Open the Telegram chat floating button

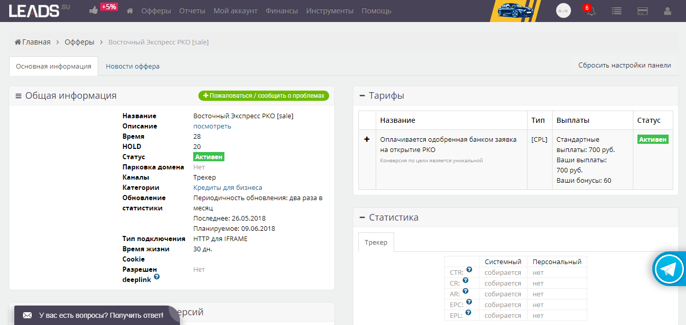pos(669,269)
